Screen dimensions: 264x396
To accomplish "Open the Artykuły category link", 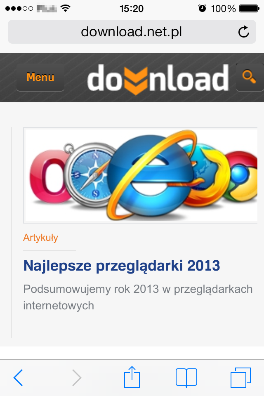I will [x=41, y=238].
